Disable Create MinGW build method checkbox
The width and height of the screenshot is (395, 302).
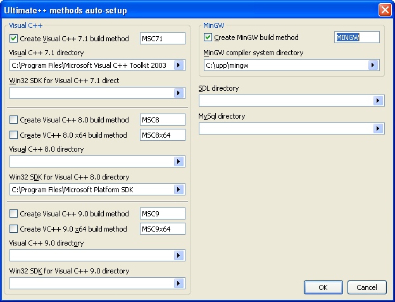(208, 38)
